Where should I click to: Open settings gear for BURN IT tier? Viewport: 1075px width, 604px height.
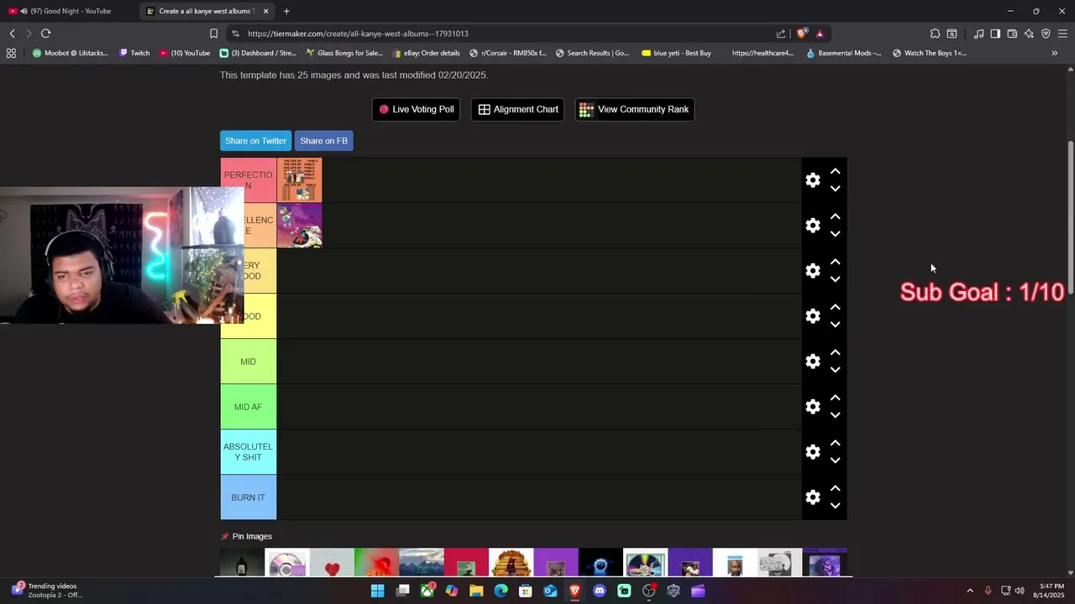[813, 497]
